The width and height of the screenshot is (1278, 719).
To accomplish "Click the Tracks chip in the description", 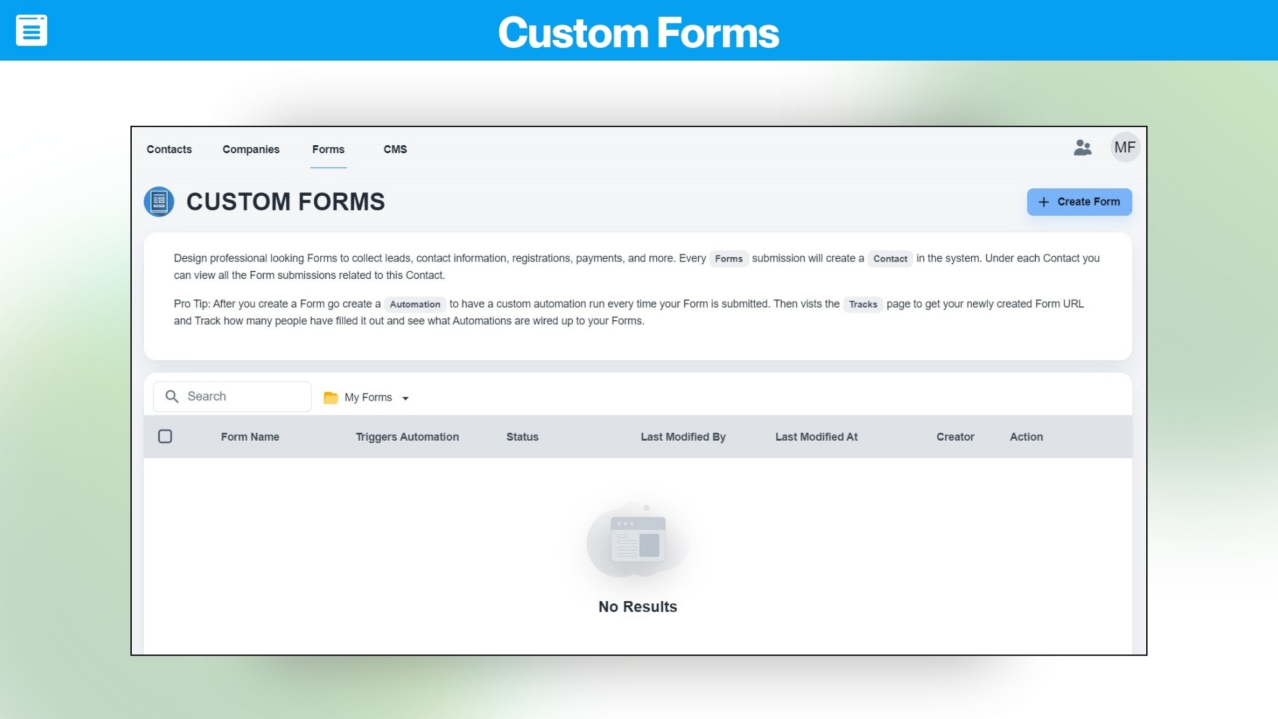I will click(x=863, y=304).
